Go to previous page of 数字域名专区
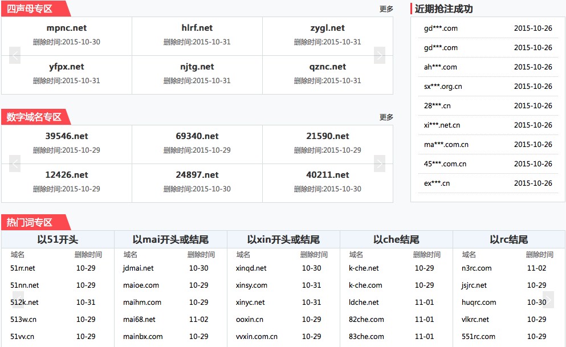This screenshot has height=347, width=566. pyautogui.click(x=15, y=164)
